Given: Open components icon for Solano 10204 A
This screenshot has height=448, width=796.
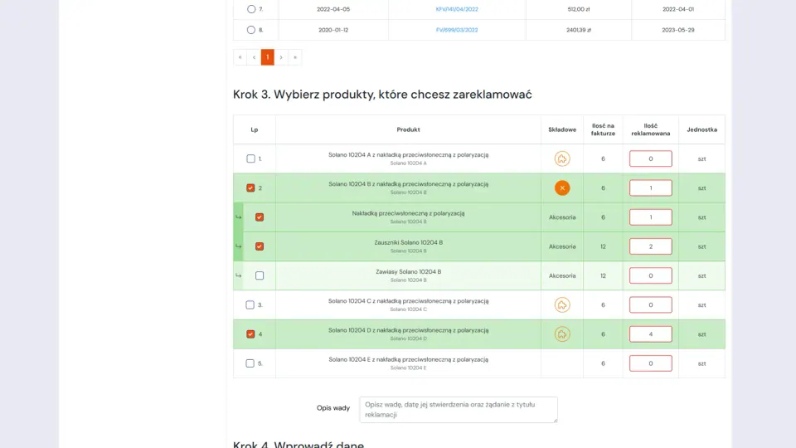Looking at the screenshot, I should [x=562, y=158].
